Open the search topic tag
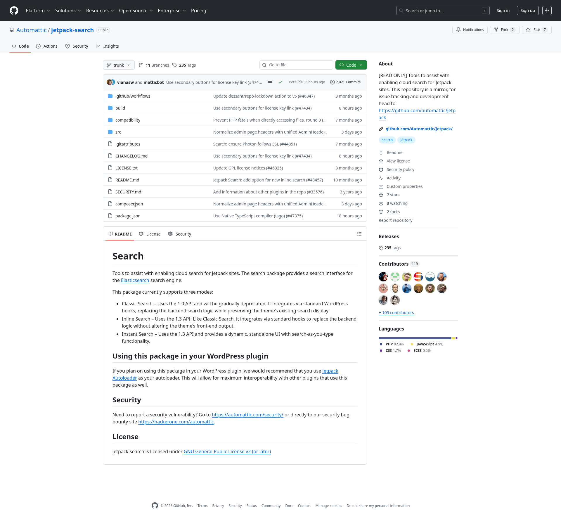Image resolution: width=561 pixels, height=521 pixels. pos(387,140)
